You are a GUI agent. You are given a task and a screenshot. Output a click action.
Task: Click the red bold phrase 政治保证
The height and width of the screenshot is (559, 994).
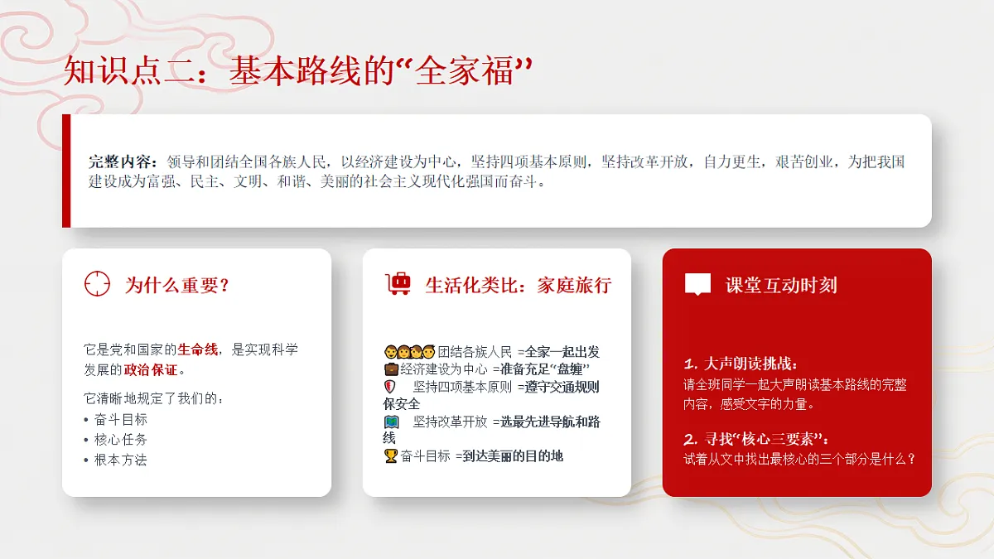click(151, 369)
